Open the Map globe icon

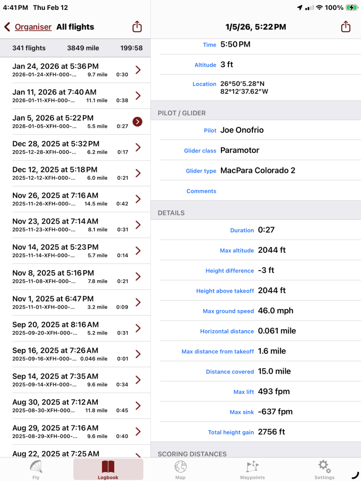coord(180,467)
